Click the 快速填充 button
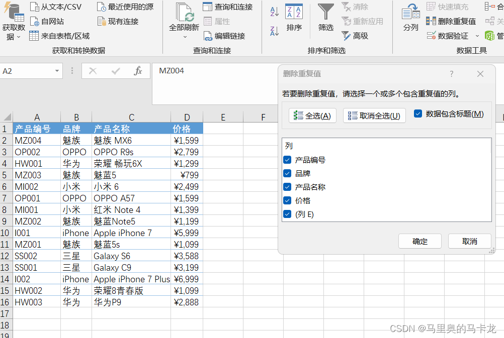 point(448,7)
